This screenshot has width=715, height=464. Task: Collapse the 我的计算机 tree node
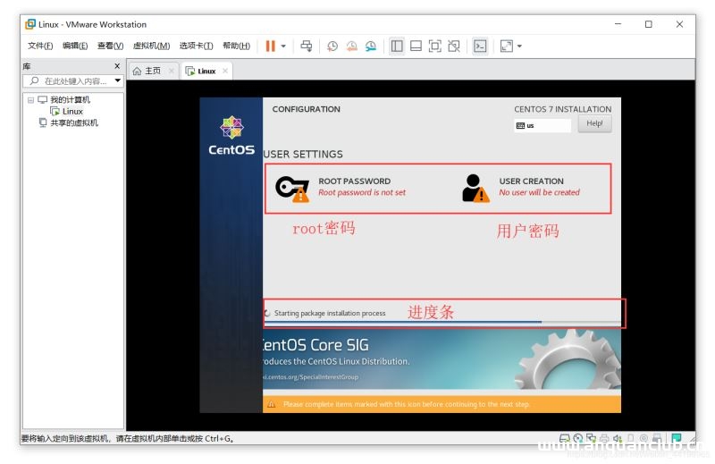[x=31, y=100]
